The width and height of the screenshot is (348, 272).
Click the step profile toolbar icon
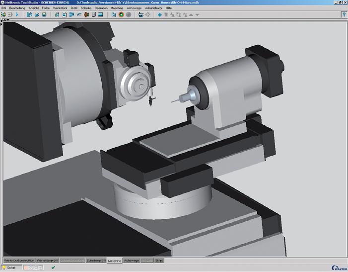(79, 14)
